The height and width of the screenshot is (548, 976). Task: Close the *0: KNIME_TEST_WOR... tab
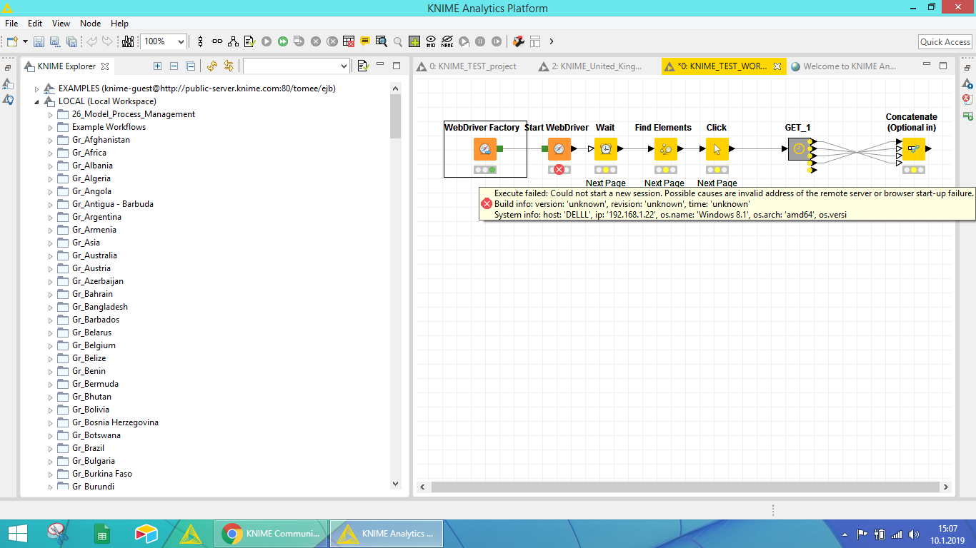click(x=777, y=66)
